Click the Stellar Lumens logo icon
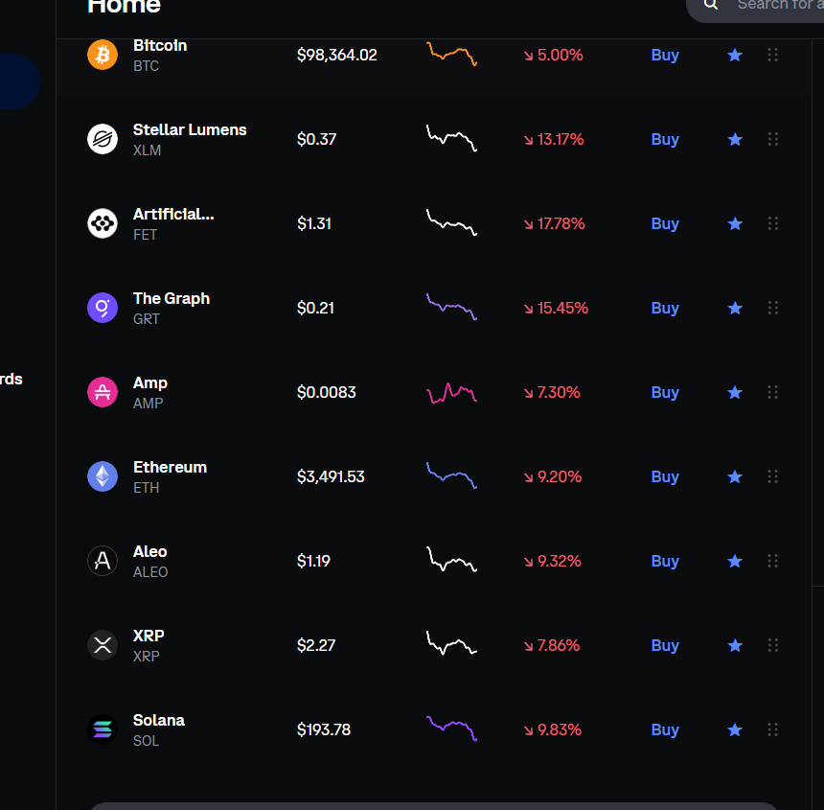The height and width of the screenshot is (810, 824). click(103, 139)
